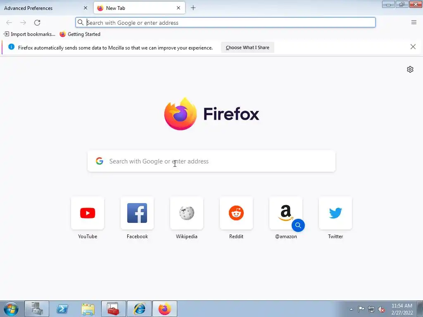
Task: Open the Facebook shortcut tile
Action: 137,213
